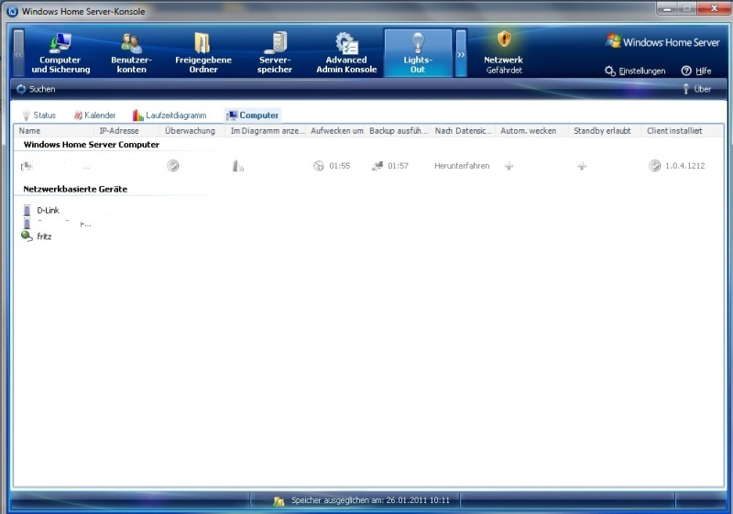Viewport: 733px width, 514px height.
Task: Click Nach Datensicherung column header
Action: [464, 131]
